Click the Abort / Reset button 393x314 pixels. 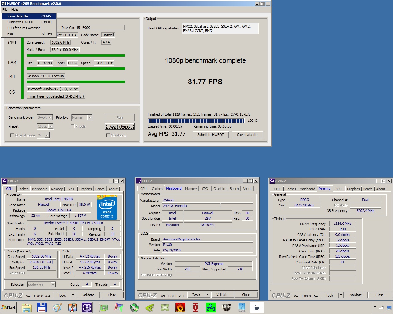pyautogui.click(x=120, y=126)
